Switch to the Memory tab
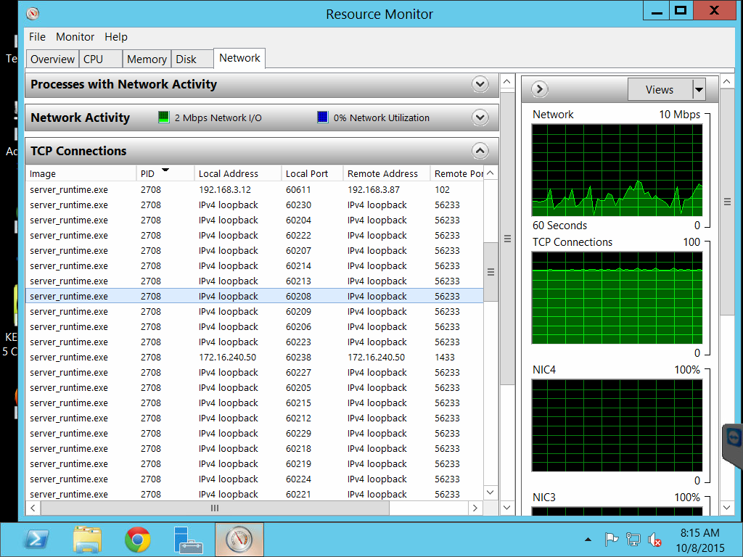743x557 pixels. (147, 59)
